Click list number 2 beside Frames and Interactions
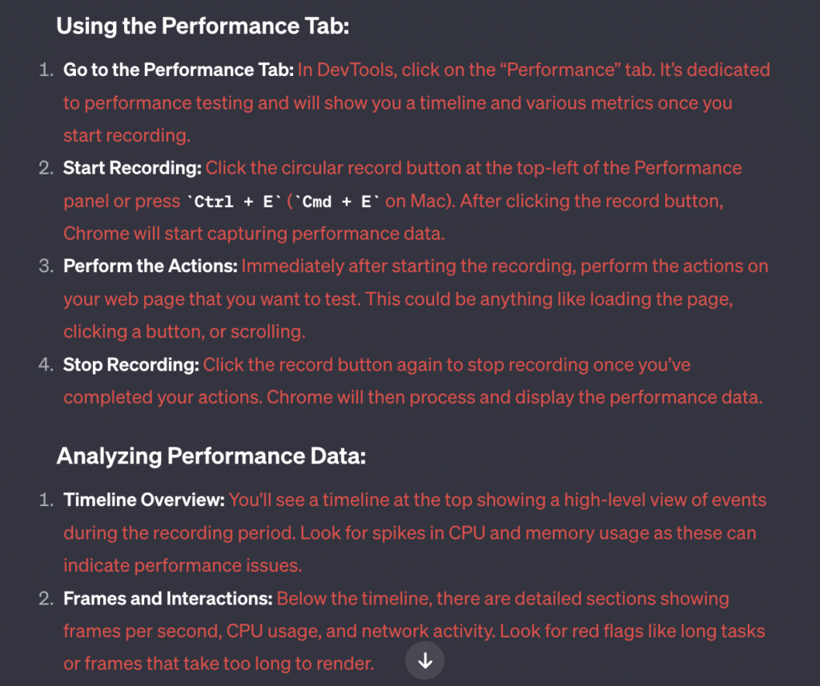The image size is (820, 686). [x=46, y=598]
